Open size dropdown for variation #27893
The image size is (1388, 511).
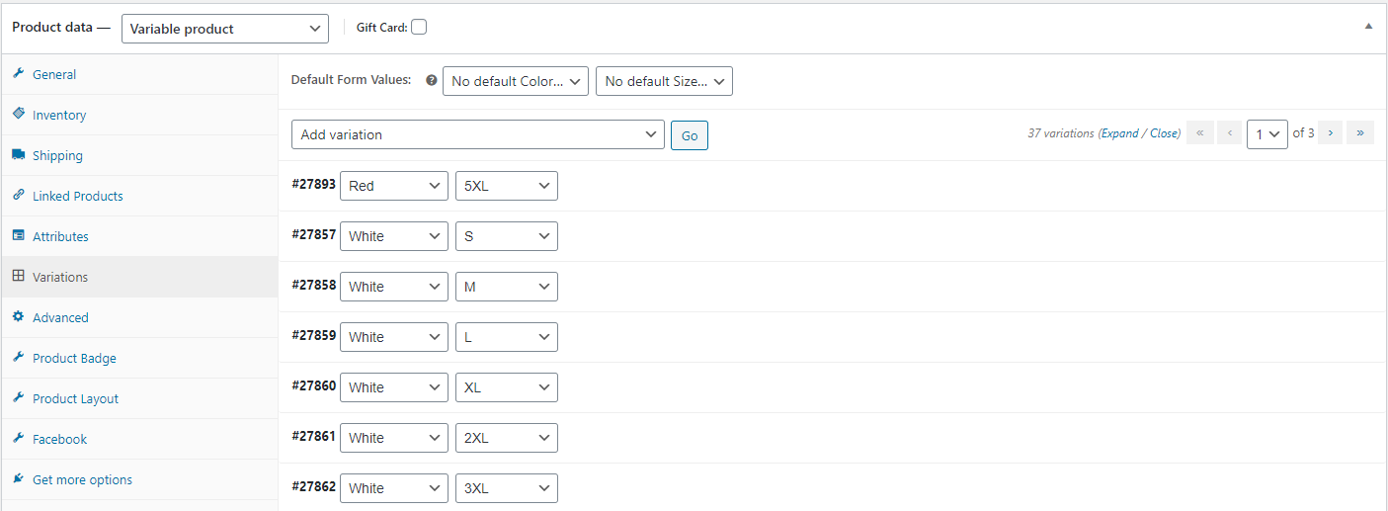coord(507,186)
